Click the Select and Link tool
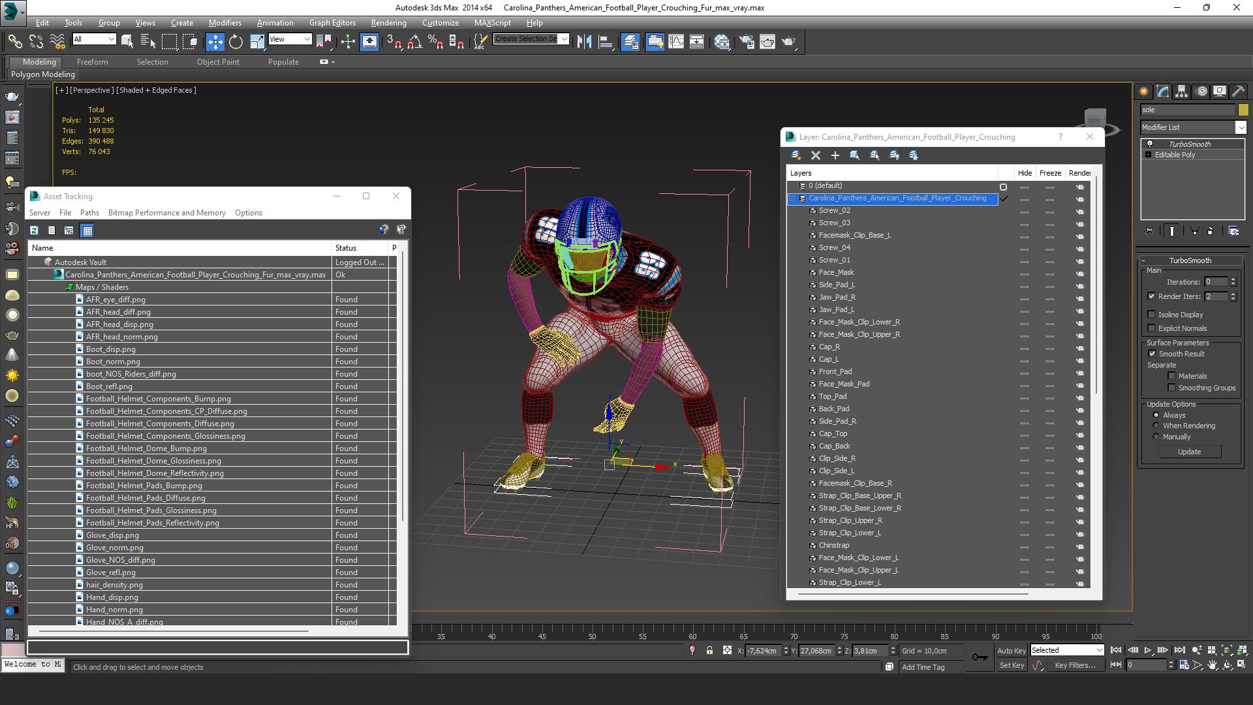Screen dimensions: 1253x705 (x=15, y=42)
